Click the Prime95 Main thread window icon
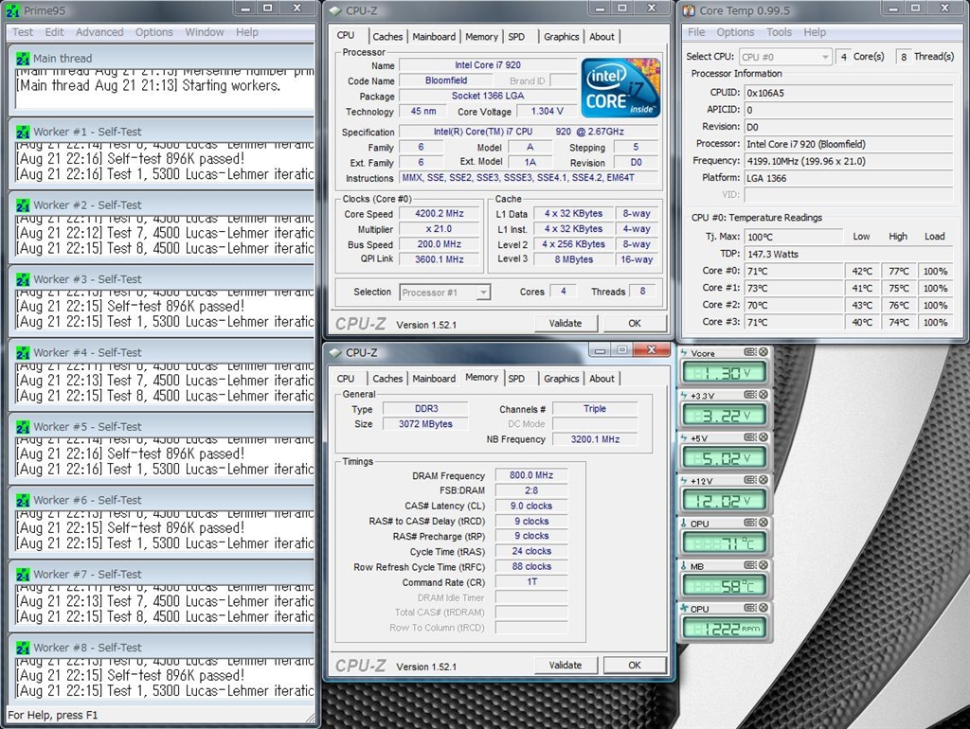Screen dimensions: 970x729 [x=23, y=58]
